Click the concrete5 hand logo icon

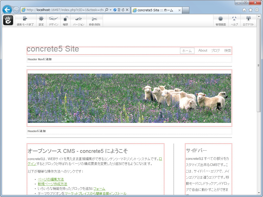(x=8, y=20)
